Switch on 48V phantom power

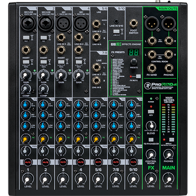[x=151, y=112]
